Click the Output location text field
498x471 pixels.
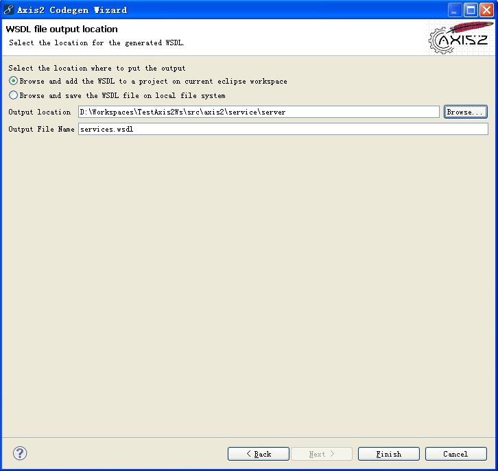point(259,112)
